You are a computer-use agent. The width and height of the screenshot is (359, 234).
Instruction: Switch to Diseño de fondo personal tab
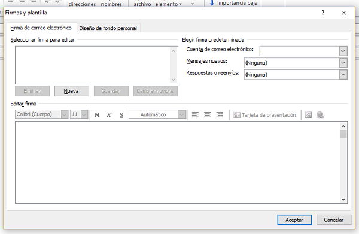tap(108, 28)
